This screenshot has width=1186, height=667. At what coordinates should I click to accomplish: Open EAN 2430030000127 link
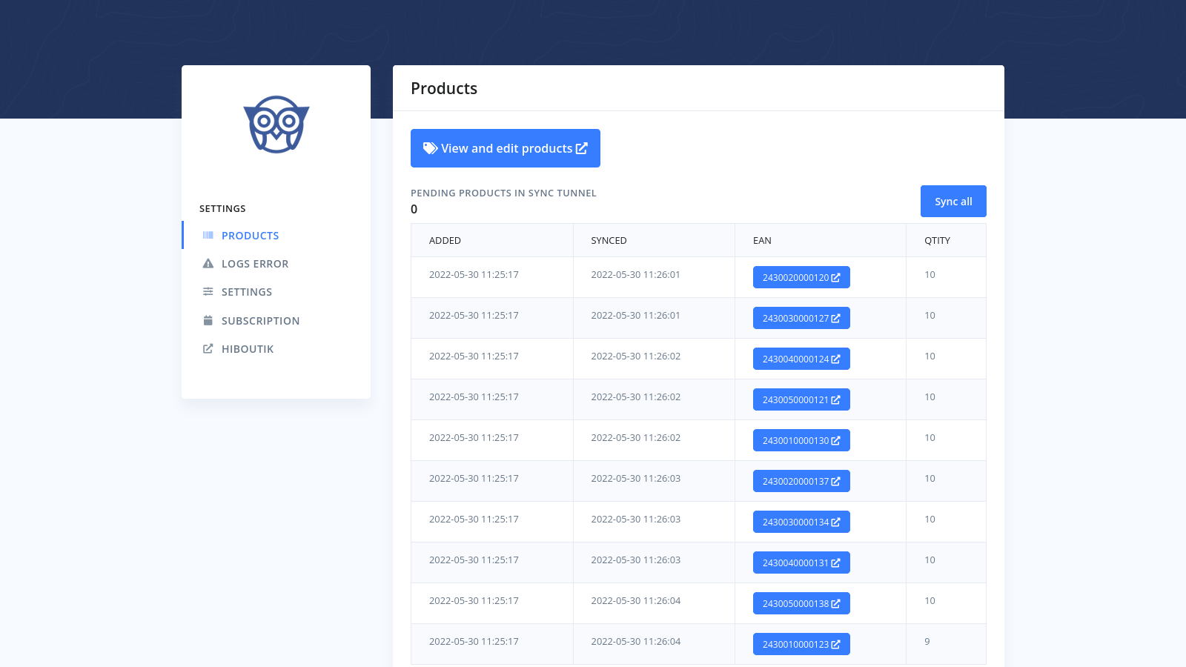click(801, 318)
